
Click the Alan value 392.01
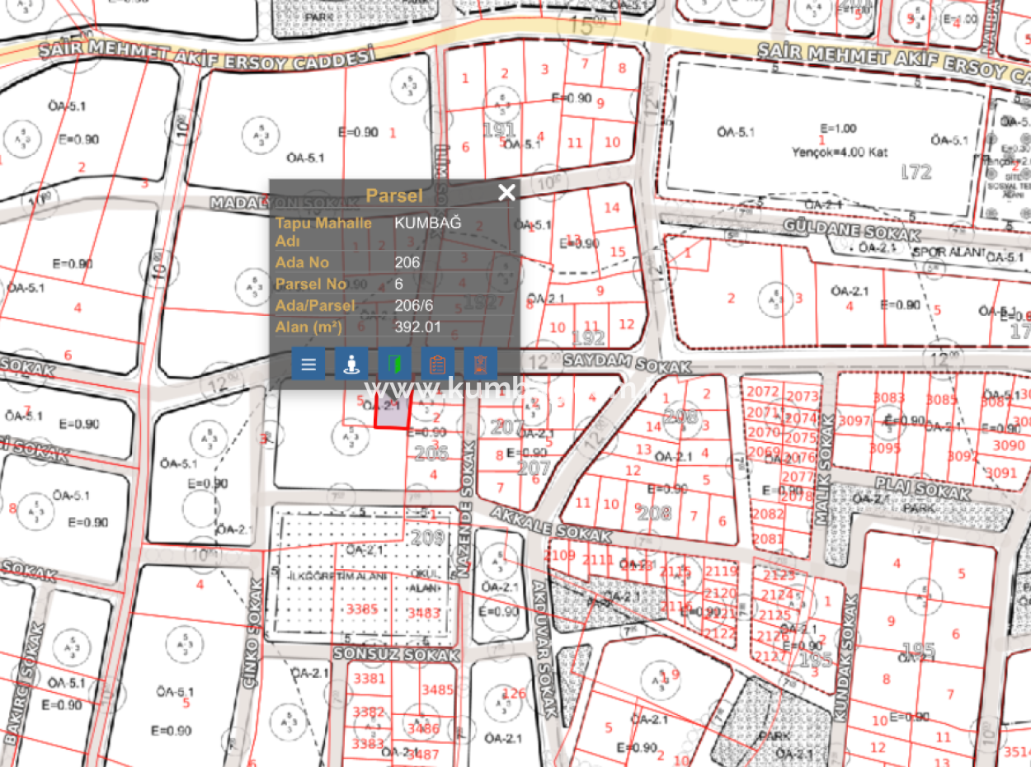(x=417, y=327)
